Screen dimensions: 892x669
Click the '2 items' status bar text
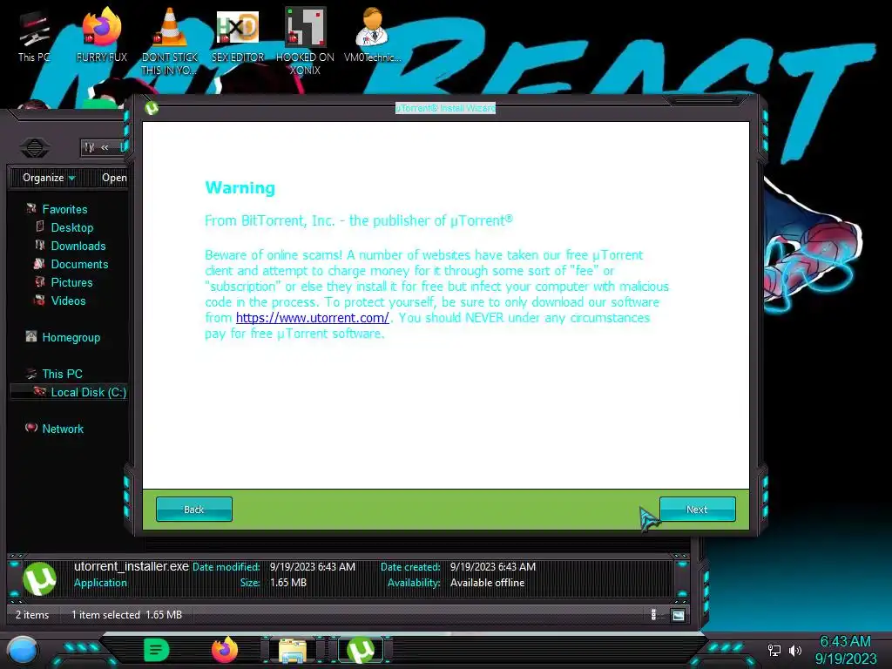(32, 615)
